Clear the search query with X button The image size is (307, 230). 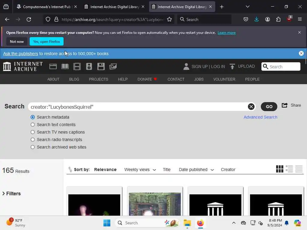click(251, 107)
